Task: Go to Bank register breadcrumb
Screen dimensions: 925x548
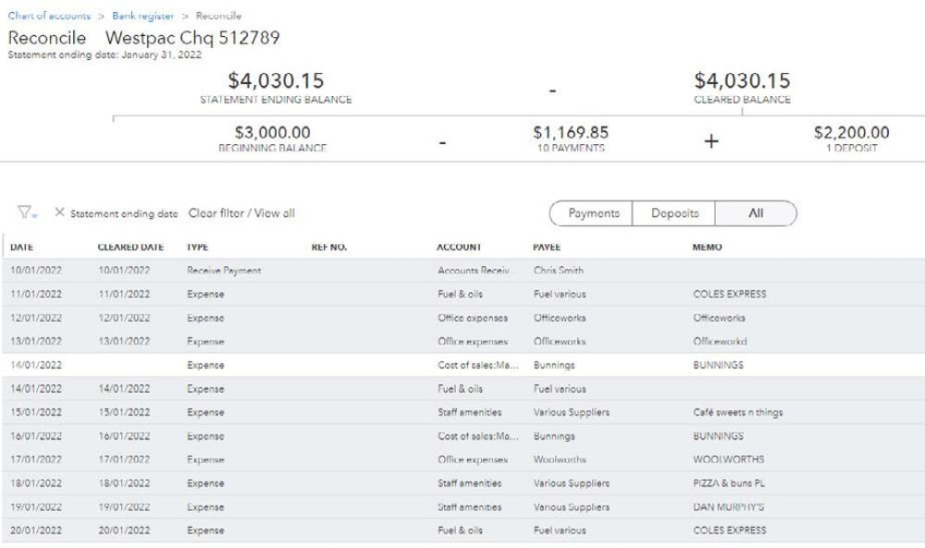Action: click(142, 16)
